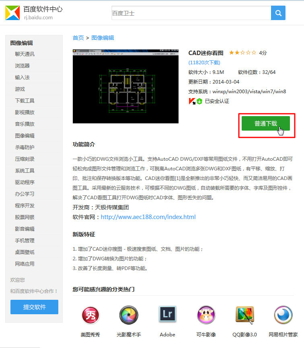Image resolution: width=304 pixels, height=348 pixels.
Task: Click the 更新日期：2014-03-04 text
Action: 214,82
